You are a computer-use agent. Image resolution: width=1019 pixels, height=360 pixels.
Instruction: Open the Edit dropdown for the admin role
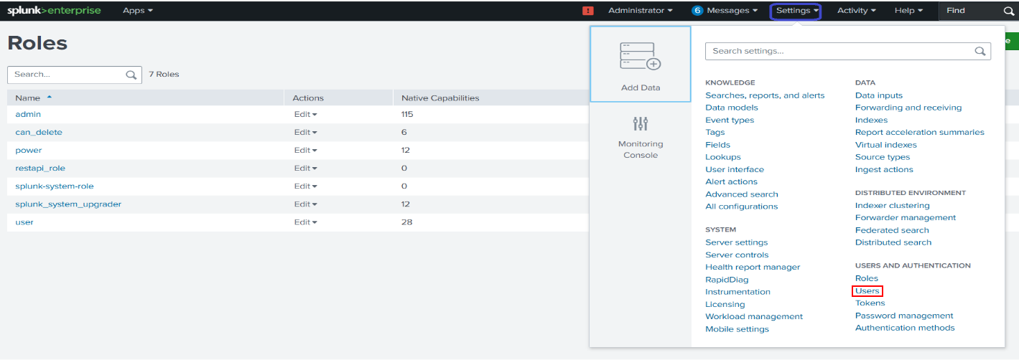(x=305, y=114)
